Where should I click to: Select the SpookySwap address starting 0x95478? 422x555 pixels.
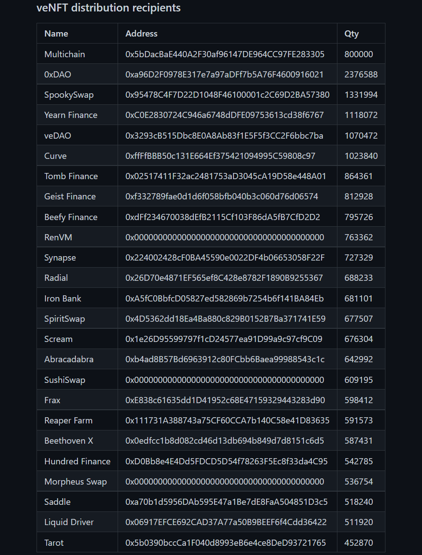(x=227, y=95)
